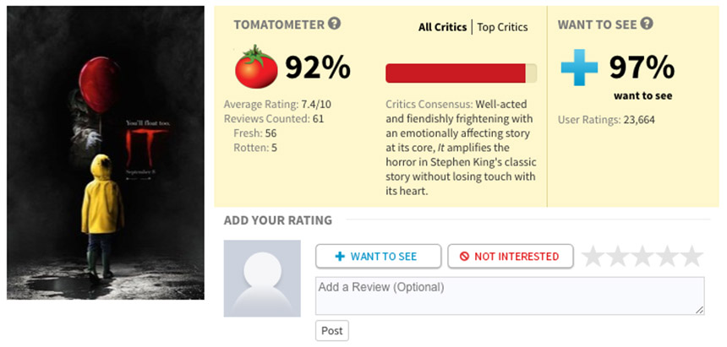Image resolution: width=727 pixels, height=347 pixels.
Task: Rate the movie five stars
Action: (692, 256)
